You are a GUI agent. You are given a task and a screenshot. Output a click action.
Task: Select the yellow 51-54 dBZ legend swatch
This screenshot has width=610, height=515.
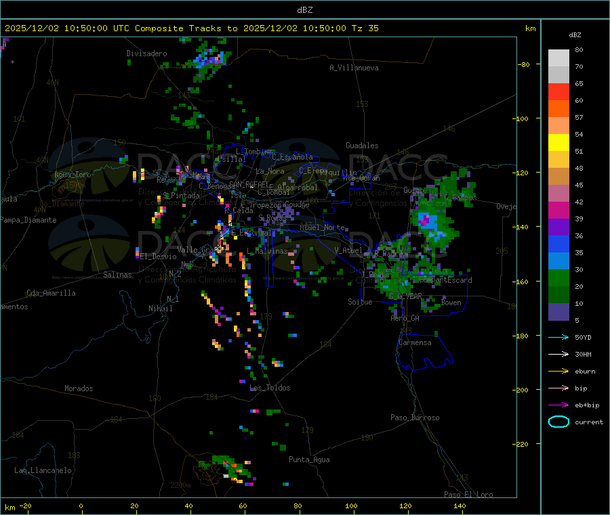tap(558, 143)
